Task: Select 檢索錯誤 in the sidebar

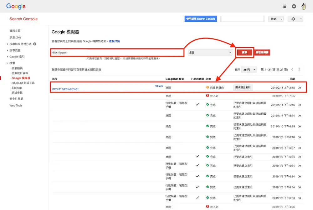Action: coord(17,68)
